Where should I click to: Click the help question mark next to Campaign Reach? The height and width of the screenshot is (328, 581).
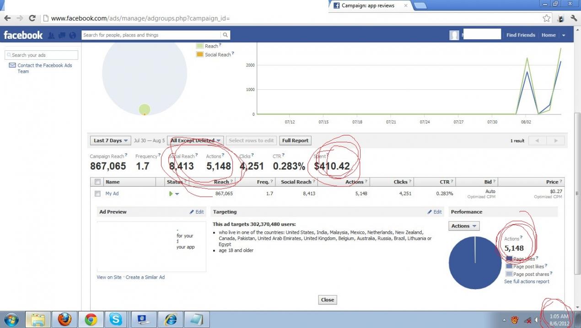coord(126,155)
